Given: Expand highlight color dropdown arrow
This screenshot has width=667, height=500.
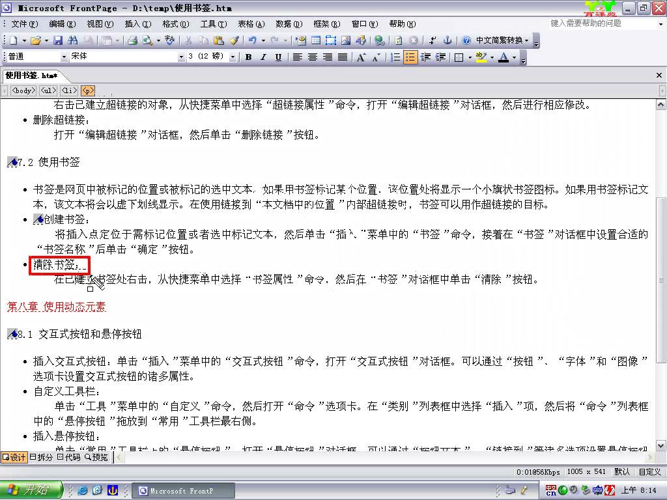Looking at the screenshot, I should click(492, 57).
